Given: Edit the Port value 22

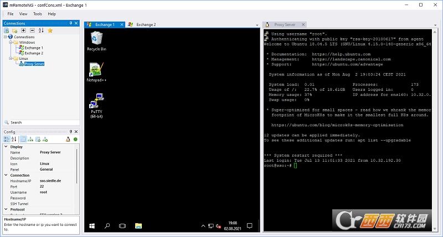Looking at the screenshot, I should tap(42, 187).
